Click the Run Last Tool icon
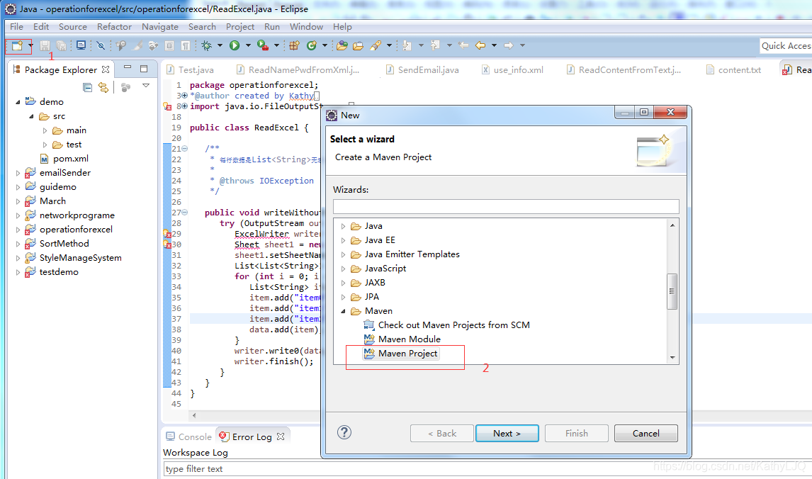Image resolution: width=812 pixels, height=479 pixels. point(263,45)
